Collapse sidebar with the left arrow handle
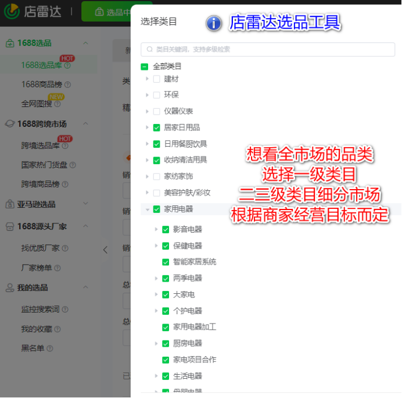This screenshot has height=398, width=402. [x=105, y=250]
